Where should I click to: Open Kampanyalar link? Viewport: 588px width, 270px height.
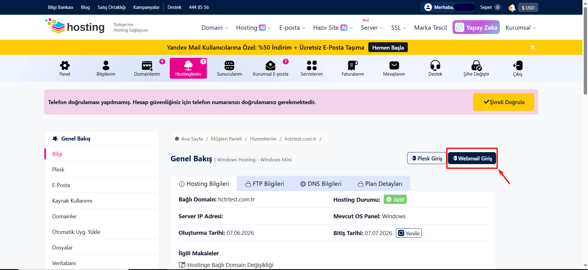(146, 7)
